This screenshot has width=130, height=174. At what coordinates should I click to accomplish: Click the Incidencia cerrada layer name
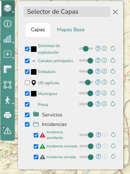point(61,157)
